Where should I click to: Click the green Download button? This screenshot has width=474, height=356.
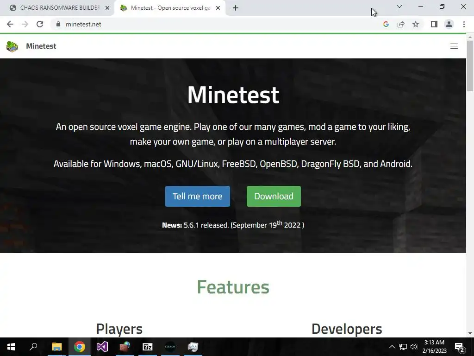(x=274, y=196)
